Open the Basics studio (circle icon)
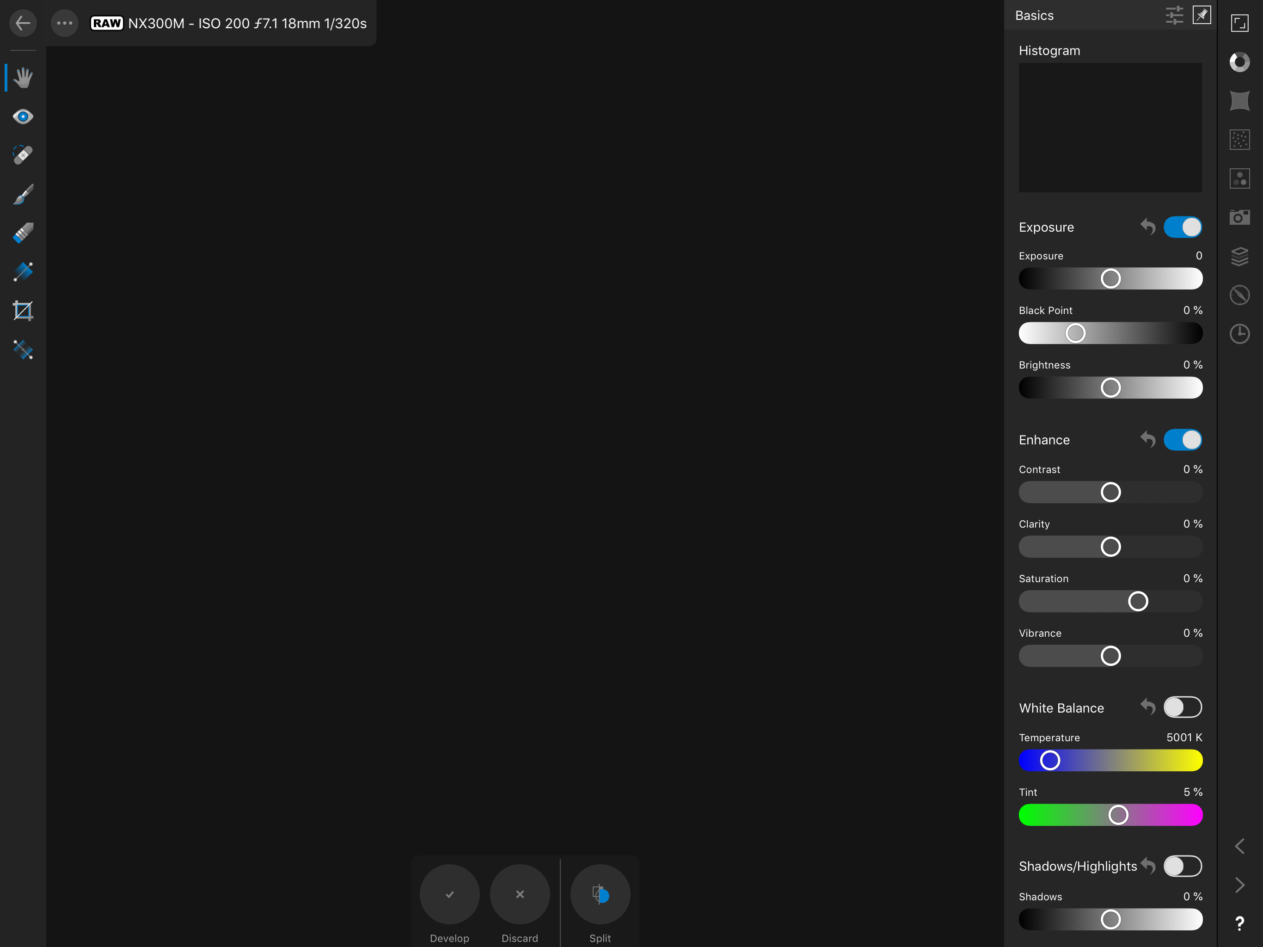The height and width of the screenshot is (947, 1263). pyautogui.click(x=1239, y=61)
